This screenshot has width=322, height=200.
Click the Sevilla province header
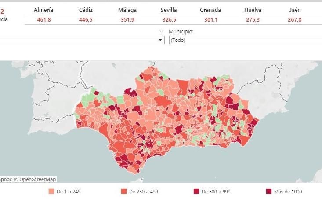(169, 10)
